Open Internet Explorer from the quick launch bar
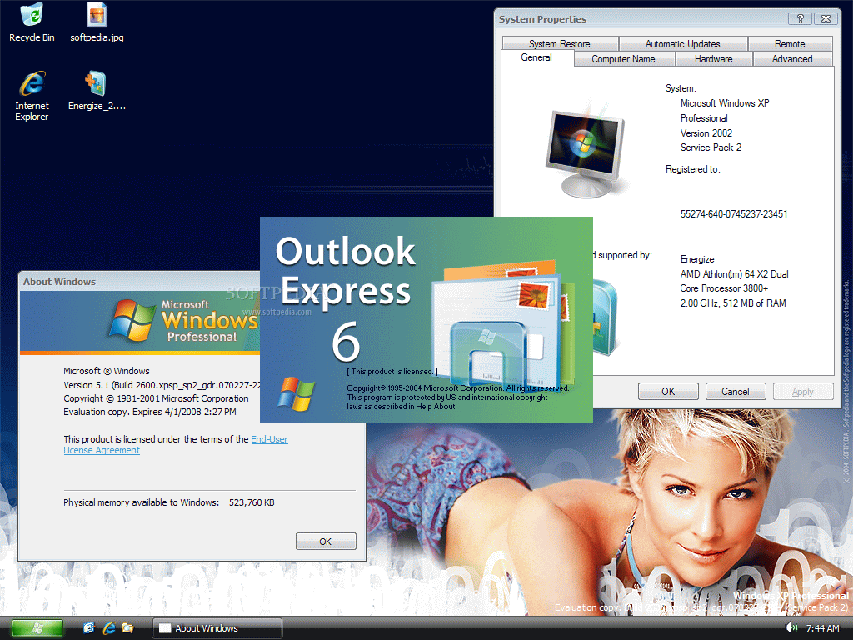This screenshot has height=640, width=853. 109,628
